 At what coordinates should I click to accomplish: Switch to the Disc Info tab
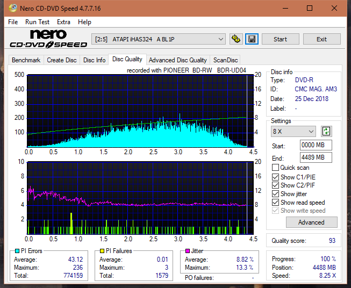pyautogui.click(x=94, y=60)
